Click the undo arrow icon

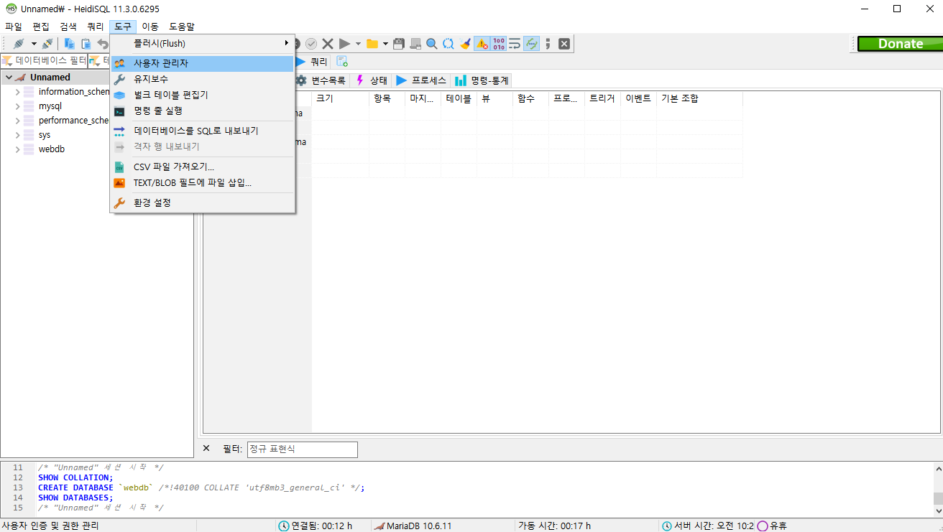pyautogui.click(x=102, y=44)
